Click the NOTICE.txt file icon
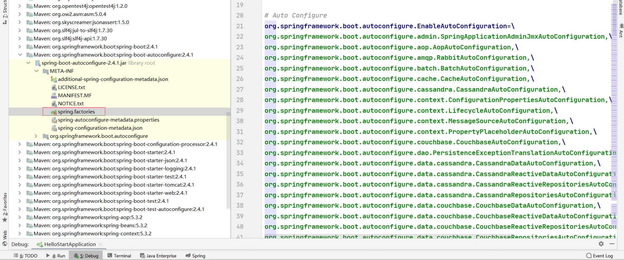This screenshot has width=624, height=260. click(x=54, y=104)
